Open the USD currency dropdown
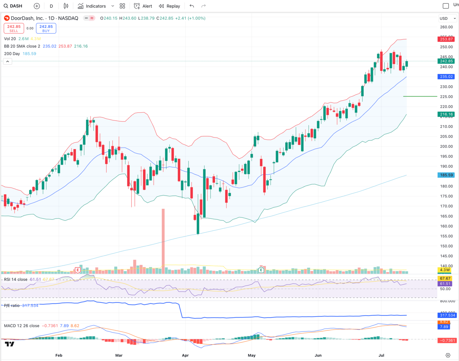The image size is (459, 361). click(x=447, y=18)
